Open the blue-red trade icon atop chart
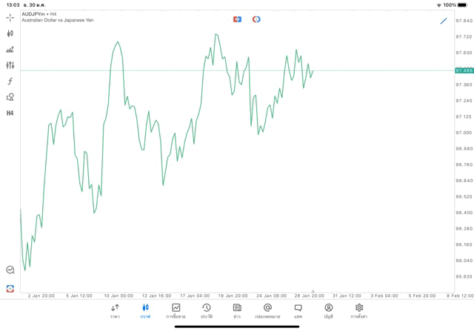The width and height of the screenshot is (474, 331). tap(237, 19)
